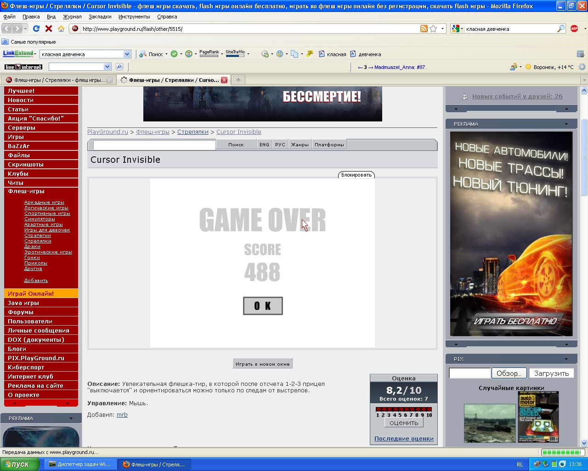Open the Стрелялки breadcrumb link
Screen dimensions: 588x471
193,132
